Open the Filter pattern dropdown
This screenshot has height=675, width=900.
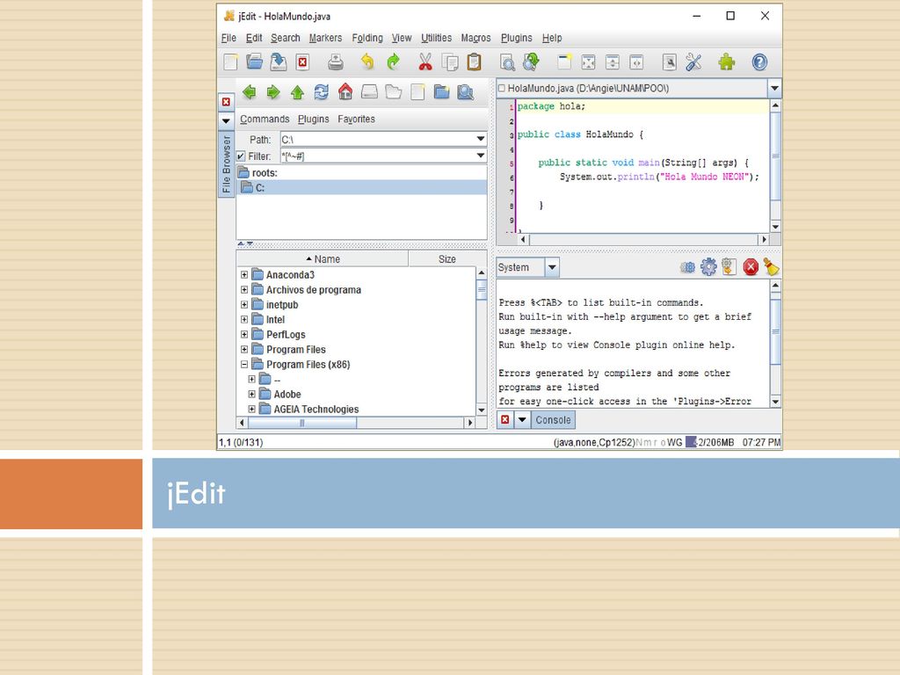(481, 156)
